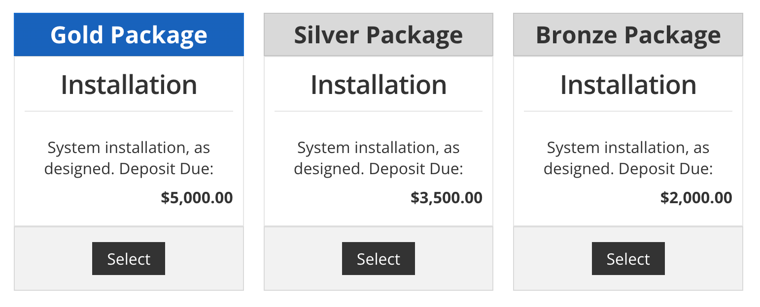Click the divider line below Gold Installation heading
This screenshot has height=307, width=760.
[x=129, y=112]
